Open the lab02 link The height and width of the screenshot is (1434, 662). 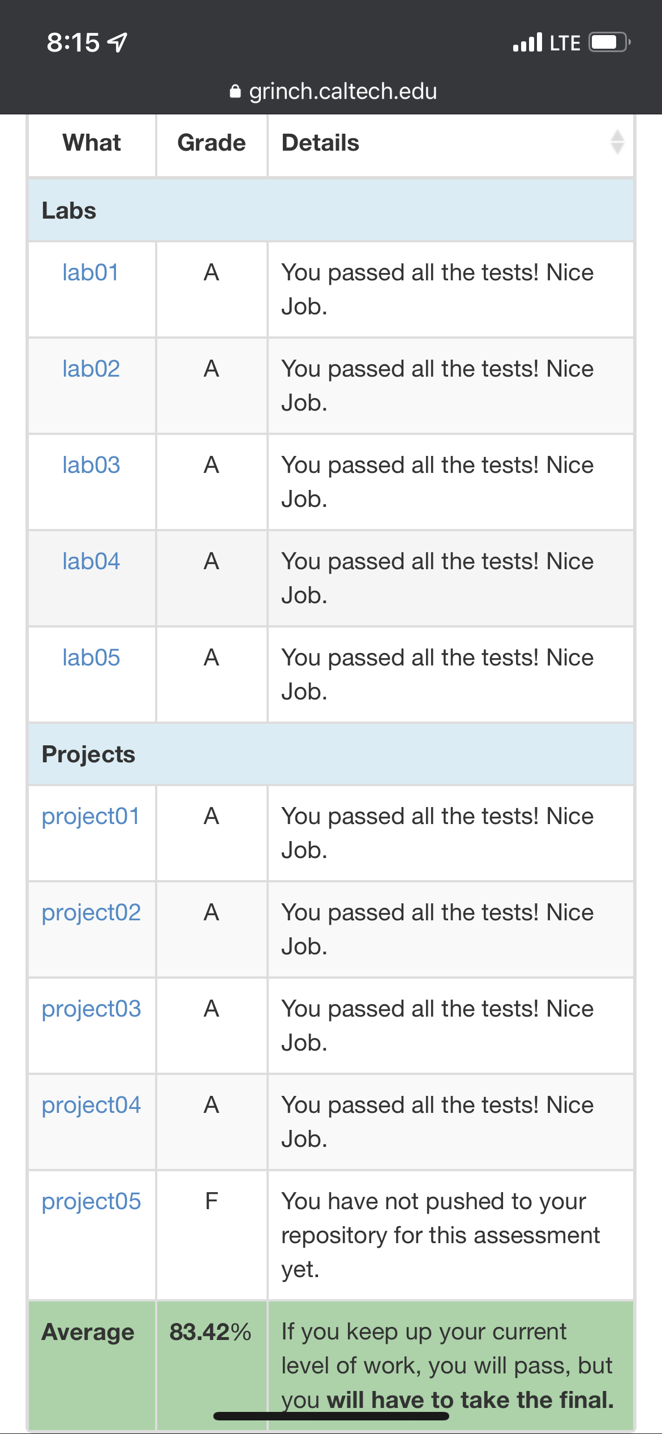point(91,369)
